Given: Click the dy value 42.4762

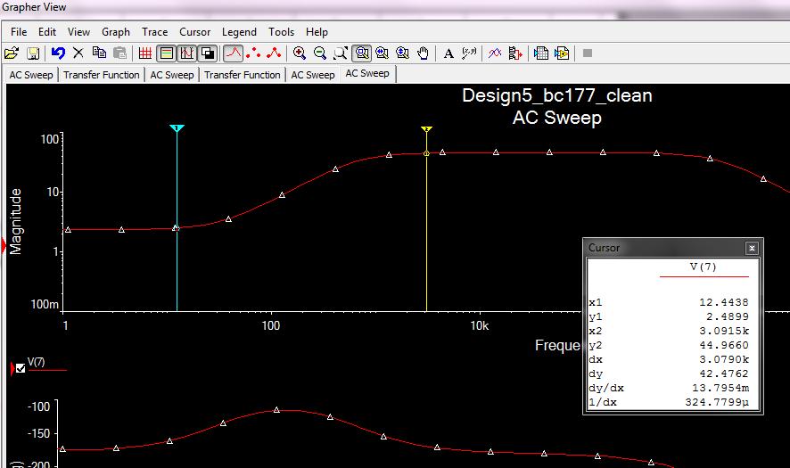Looking at the screenshot, I should [x=724, y=374].
